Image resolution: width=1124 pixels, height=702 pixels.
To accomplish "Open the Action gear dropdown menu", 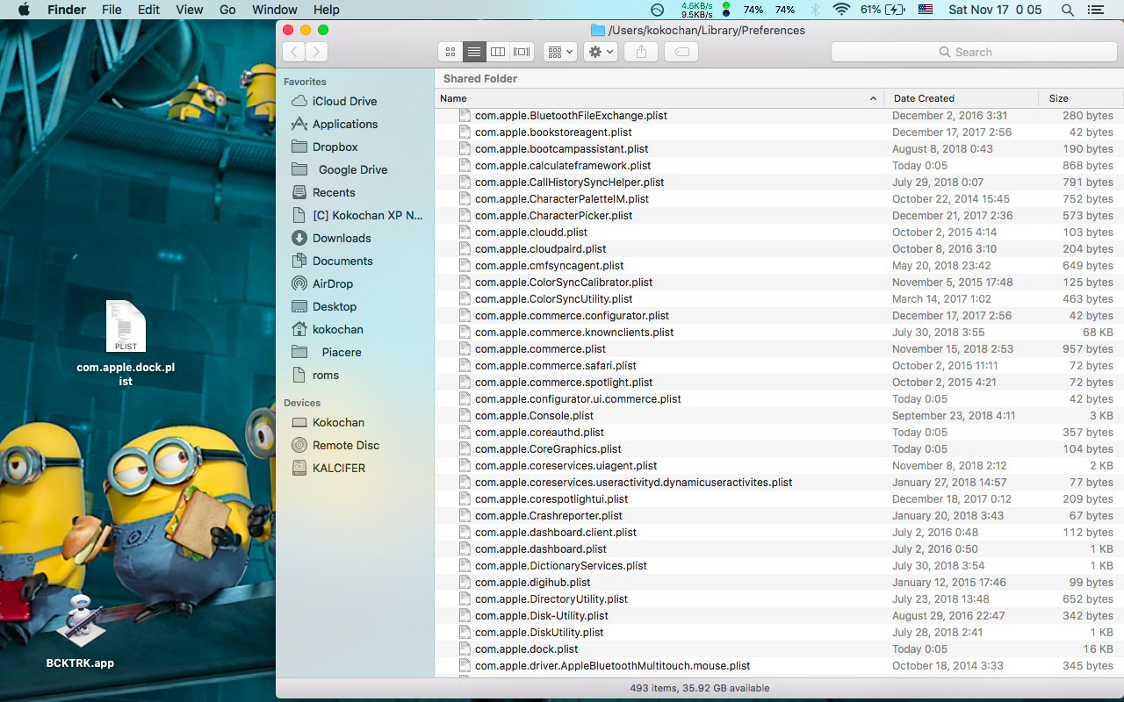I will [601, 52].
